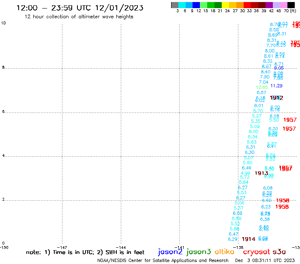Select the 5.37 wave height value

[x=239, y=208]
